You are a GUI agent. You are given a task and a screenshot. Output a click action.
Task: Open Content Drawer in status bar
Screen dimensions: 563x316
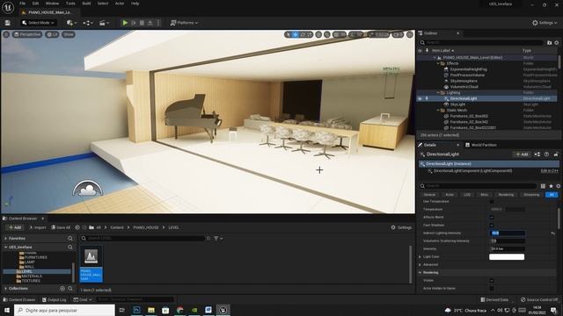(19, 299)
